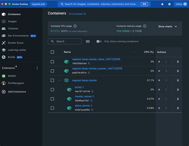Click the stop icon for proxy-1 container

coord(159,90)
